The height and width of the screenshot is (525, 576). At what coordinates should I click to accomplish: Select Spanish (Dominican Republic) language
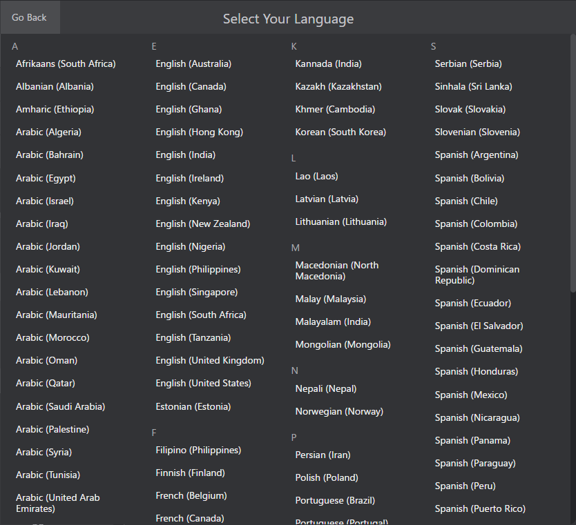tap(477, 274)
